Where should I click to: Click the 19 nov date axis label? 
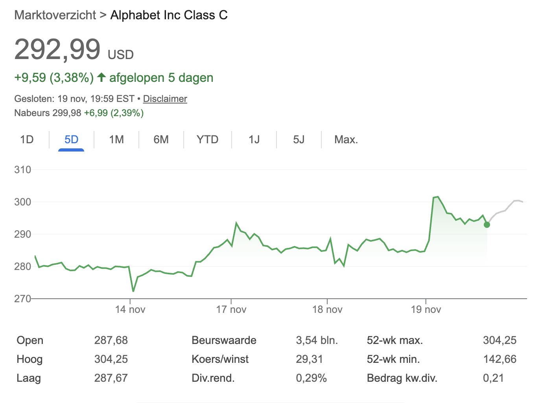426,309
